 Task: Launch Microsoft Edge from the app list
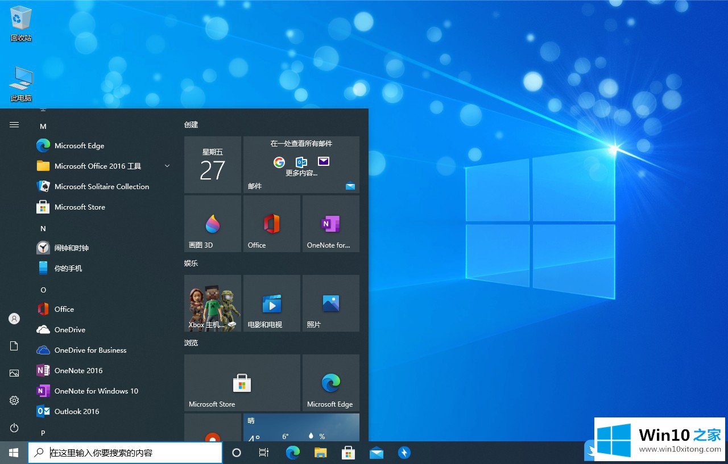pyautogui.click(x=104, y=146)
